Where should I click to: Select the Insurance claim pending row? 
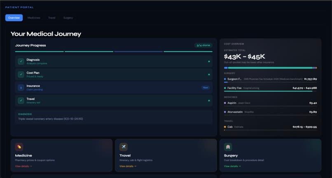pyautogui.click(x=114, y=87)
